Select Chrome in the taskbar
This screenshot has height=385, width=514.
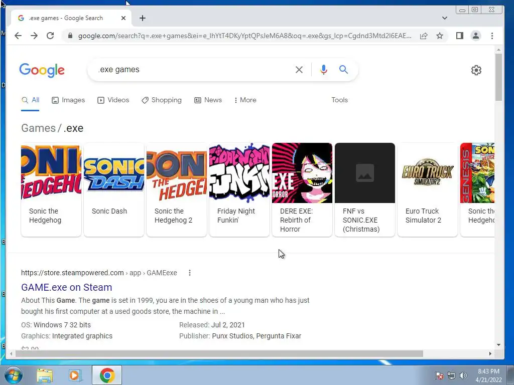(x=107, y=375)
